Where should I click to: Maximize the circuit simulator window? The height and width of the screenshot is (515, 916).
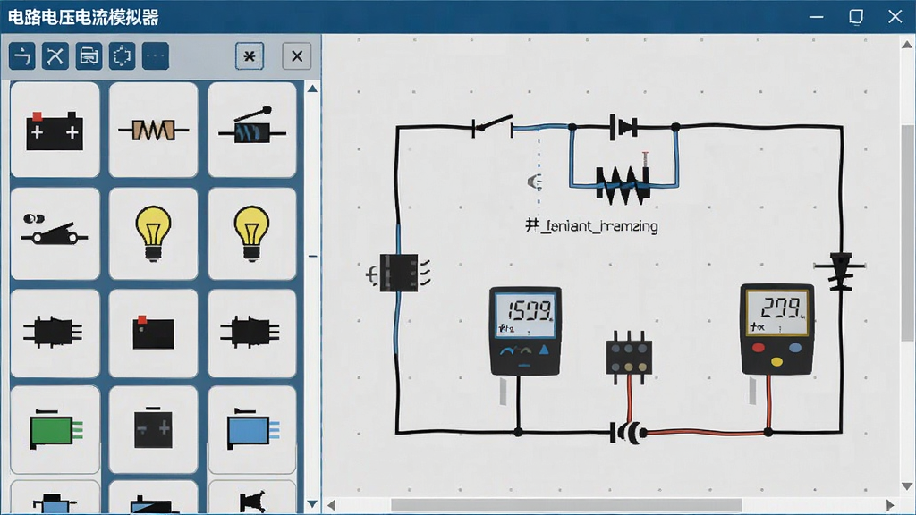point(856,17)
